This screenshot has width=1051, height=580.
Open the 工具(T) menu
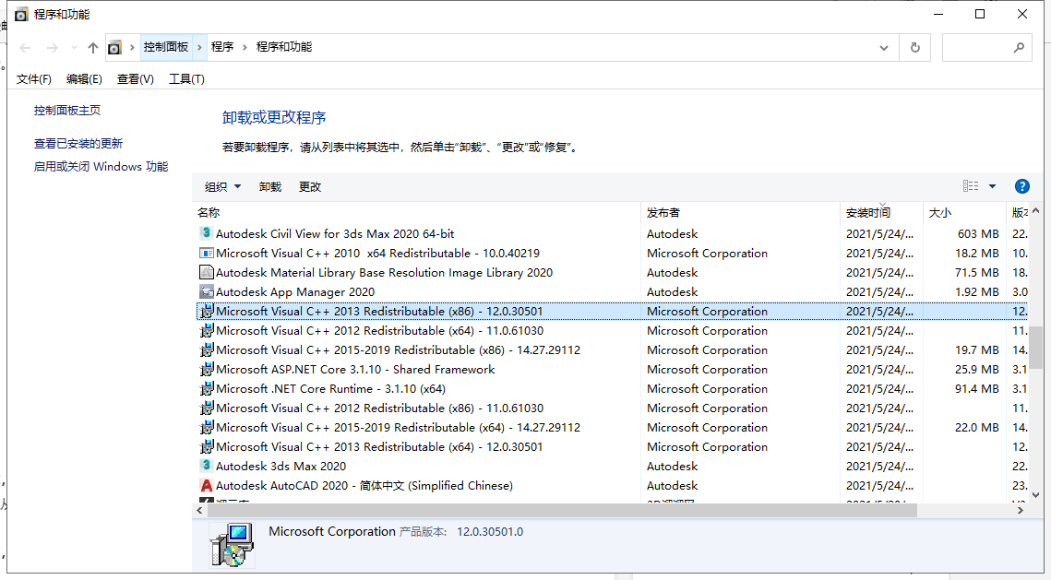(x=186, y=79)
